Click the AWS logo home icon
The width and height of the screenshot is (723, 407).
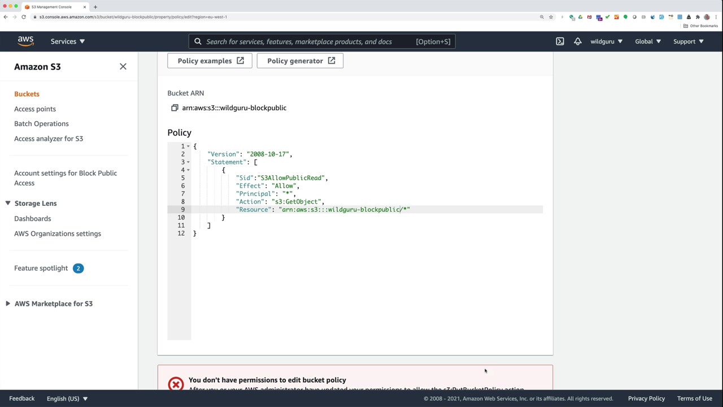(x=25, y=41)
